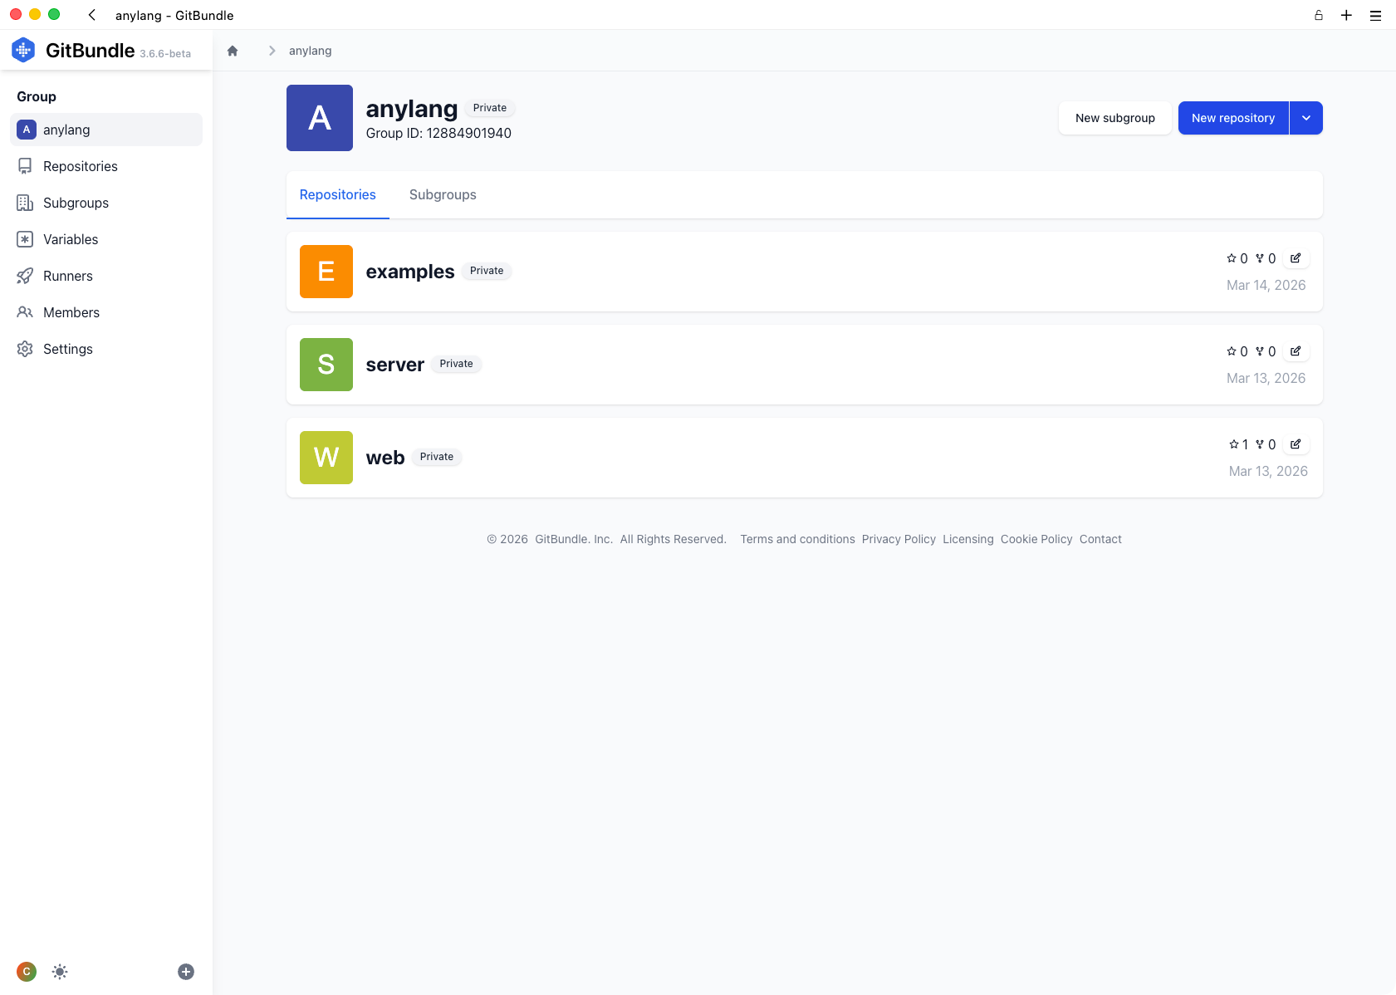Click fork count of web repository

coord(1266,444)
